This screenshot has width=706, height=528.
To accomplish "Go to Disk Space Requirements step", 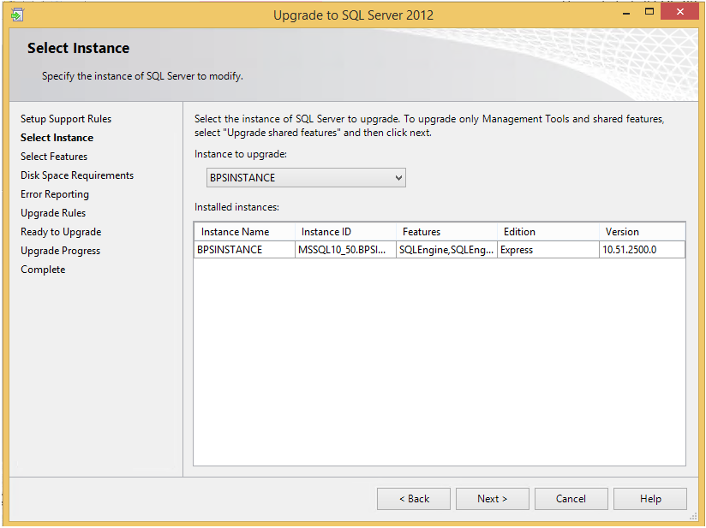I will pyautogui.click(x=75, y=175).
